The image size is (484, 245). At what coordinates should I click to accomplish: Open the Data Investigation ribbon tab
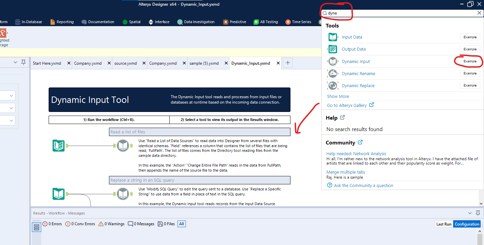click(x=199, y=21)
